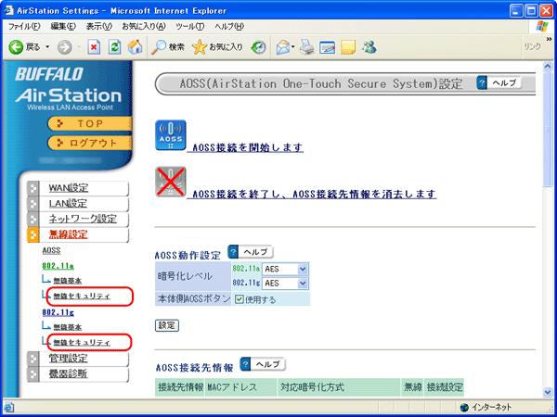Open the ヘルプ(H) menu

[x=229, y=27]
